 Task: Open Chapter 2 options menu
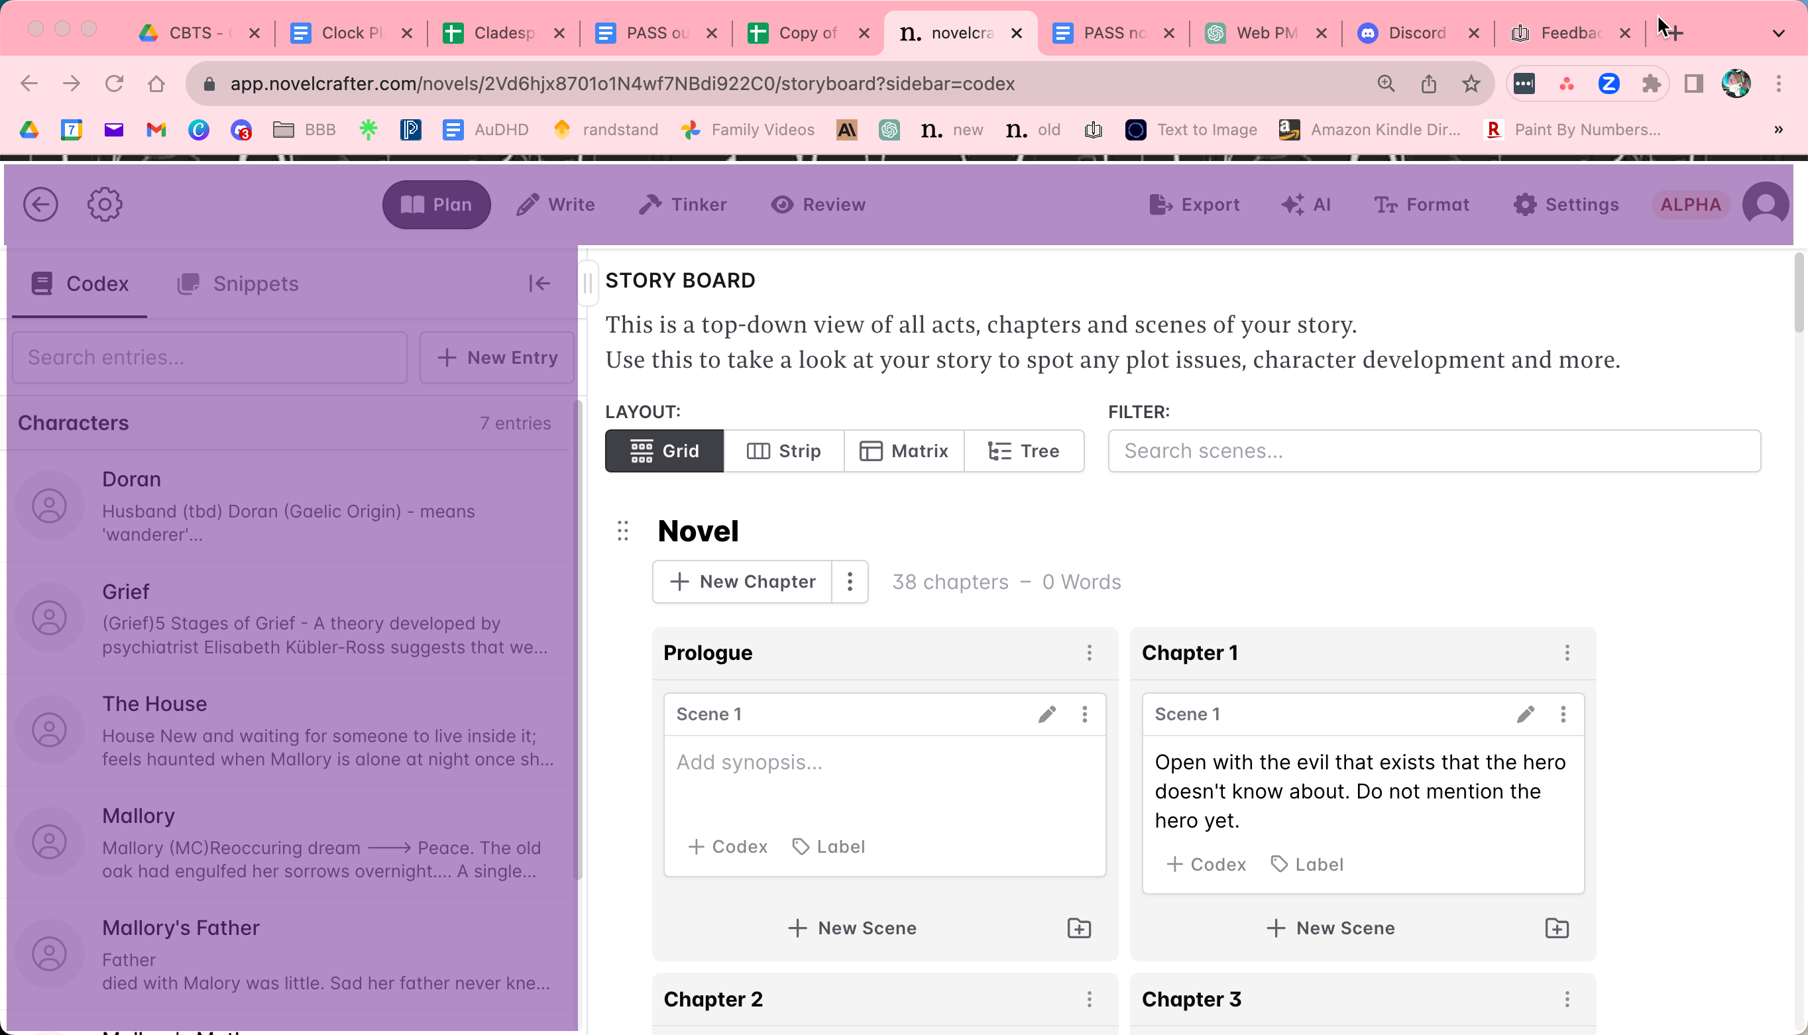point(1089,999)
